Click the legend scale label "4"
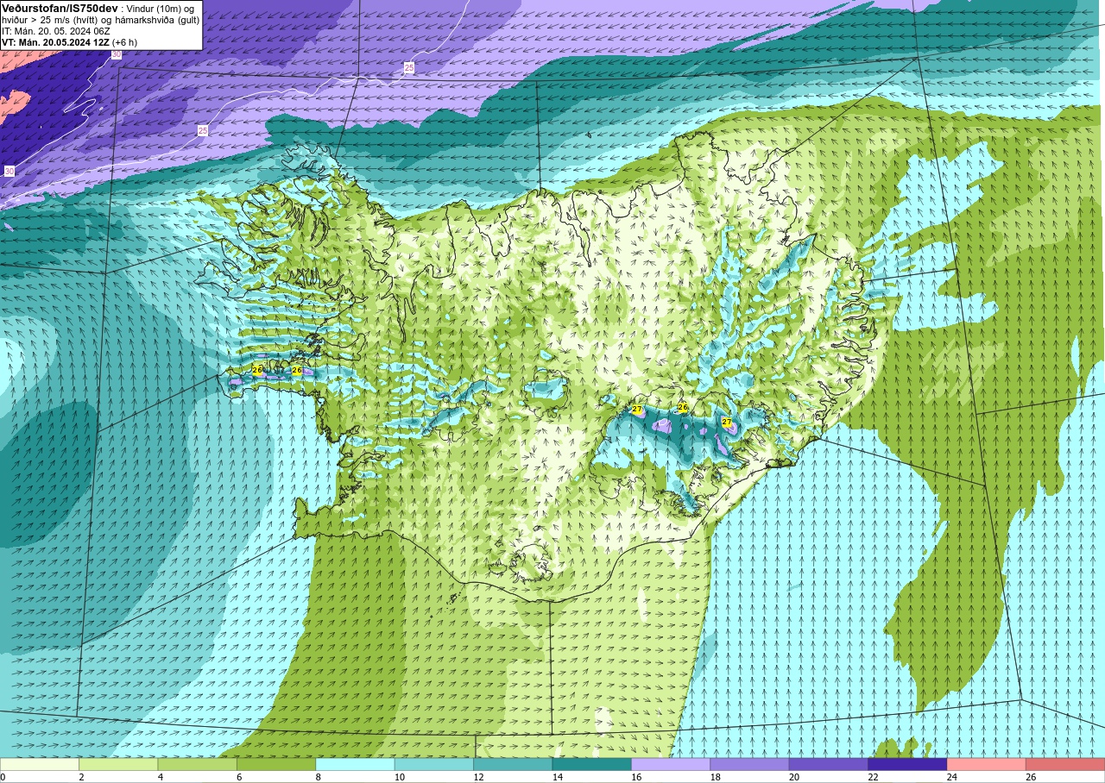Viewport: 1105px width, 783px height. point(161,777)
